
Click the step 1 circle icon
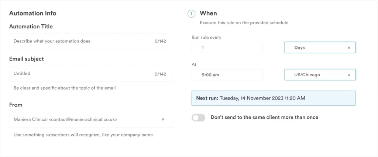pyautogui.click(x=191, y=14)
